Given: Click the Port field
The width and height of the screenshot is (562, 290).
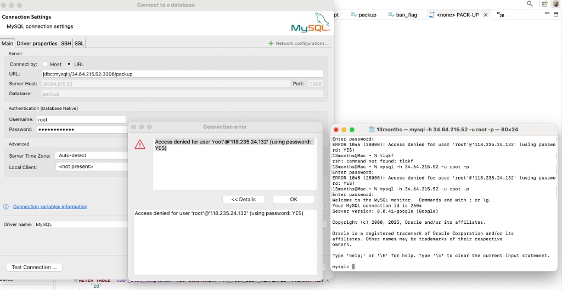Looking at the screenshot, I should coord(316,84).
